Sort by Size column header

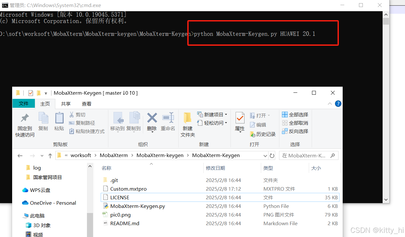point(316,168)
